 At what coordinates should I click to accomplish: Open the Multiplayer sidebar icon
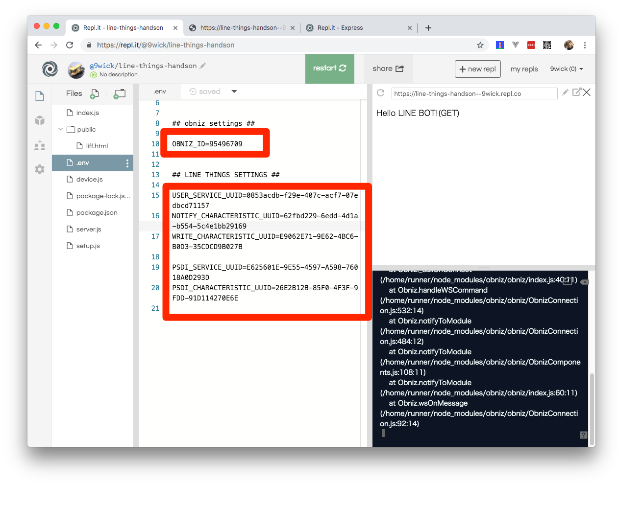[x=40, y=145]
